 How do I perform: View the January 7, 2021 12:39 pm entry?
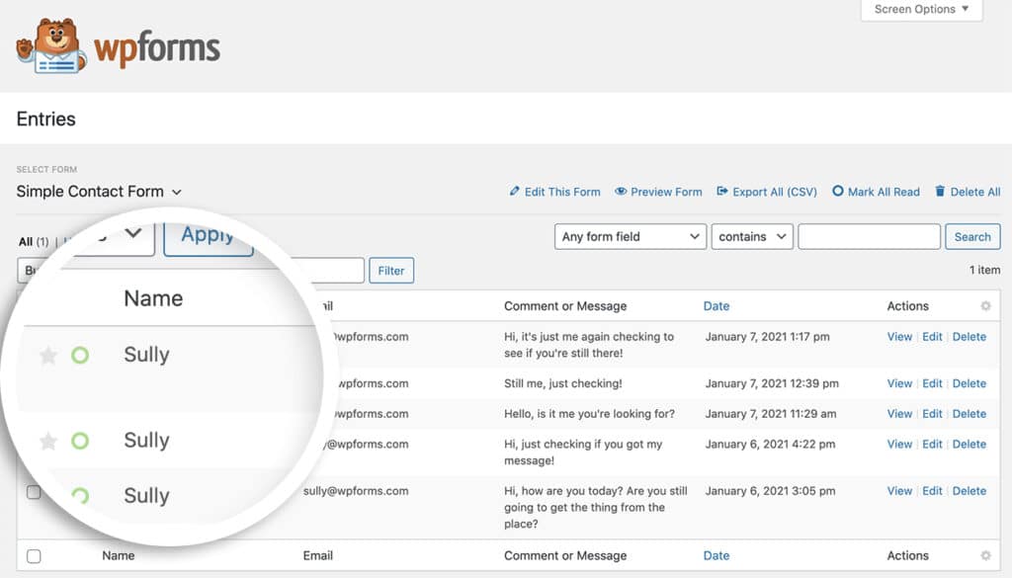[899, 383]
